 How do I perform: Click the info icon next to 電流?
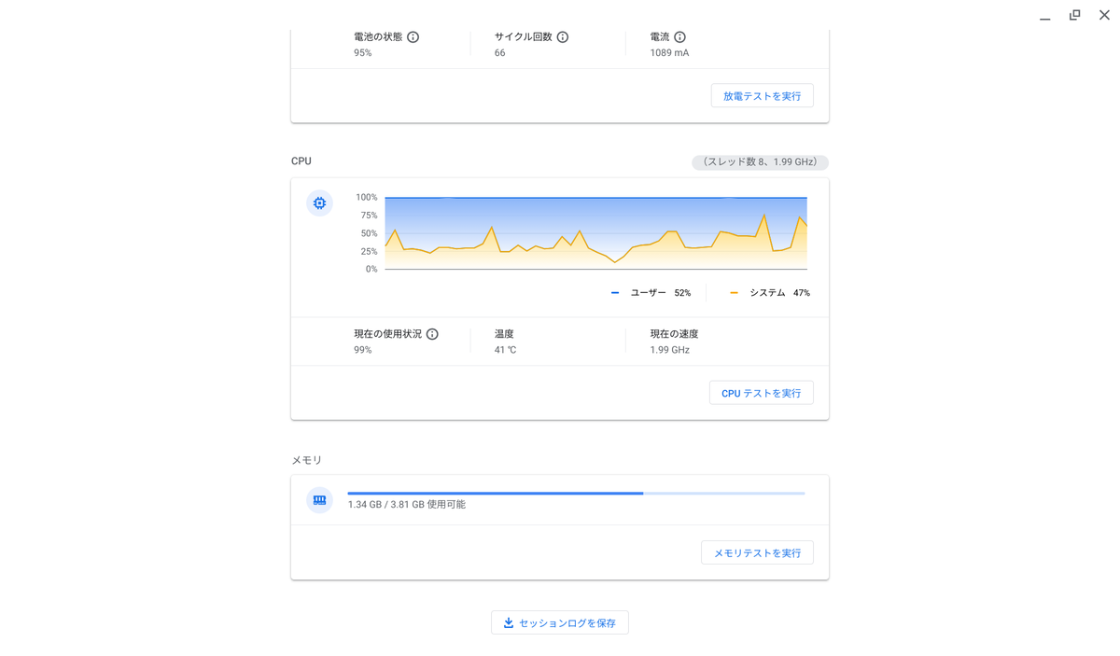click(x=679, y=37)
